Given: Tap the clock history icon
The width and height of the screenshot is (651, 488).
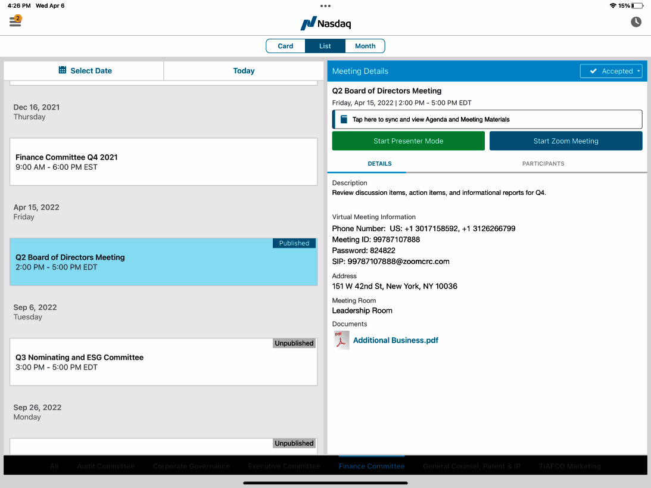Looking at the screenshot, I should pyautogui.click(x=636, y=22).
